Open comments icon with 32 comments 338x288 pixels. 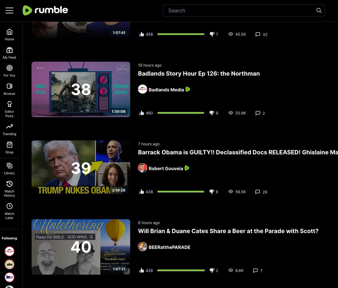pyautogui.click(x=258, y=34)
